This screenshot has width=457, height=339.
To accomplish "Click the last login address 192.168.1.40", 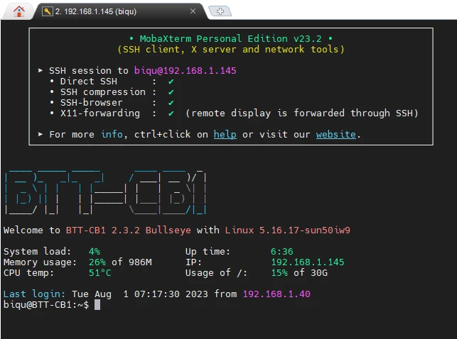I will [276, 294].
